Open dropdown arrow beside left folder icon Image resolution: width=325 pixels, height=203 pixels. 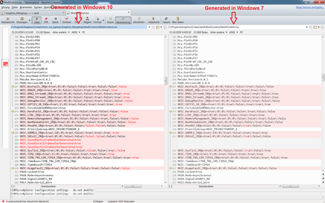click(161, 27)
